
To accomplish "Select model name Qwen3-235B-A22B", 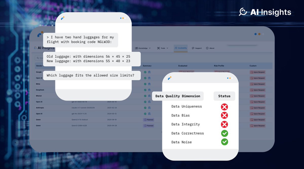I will pyautogui.click(x=80, y=126).
